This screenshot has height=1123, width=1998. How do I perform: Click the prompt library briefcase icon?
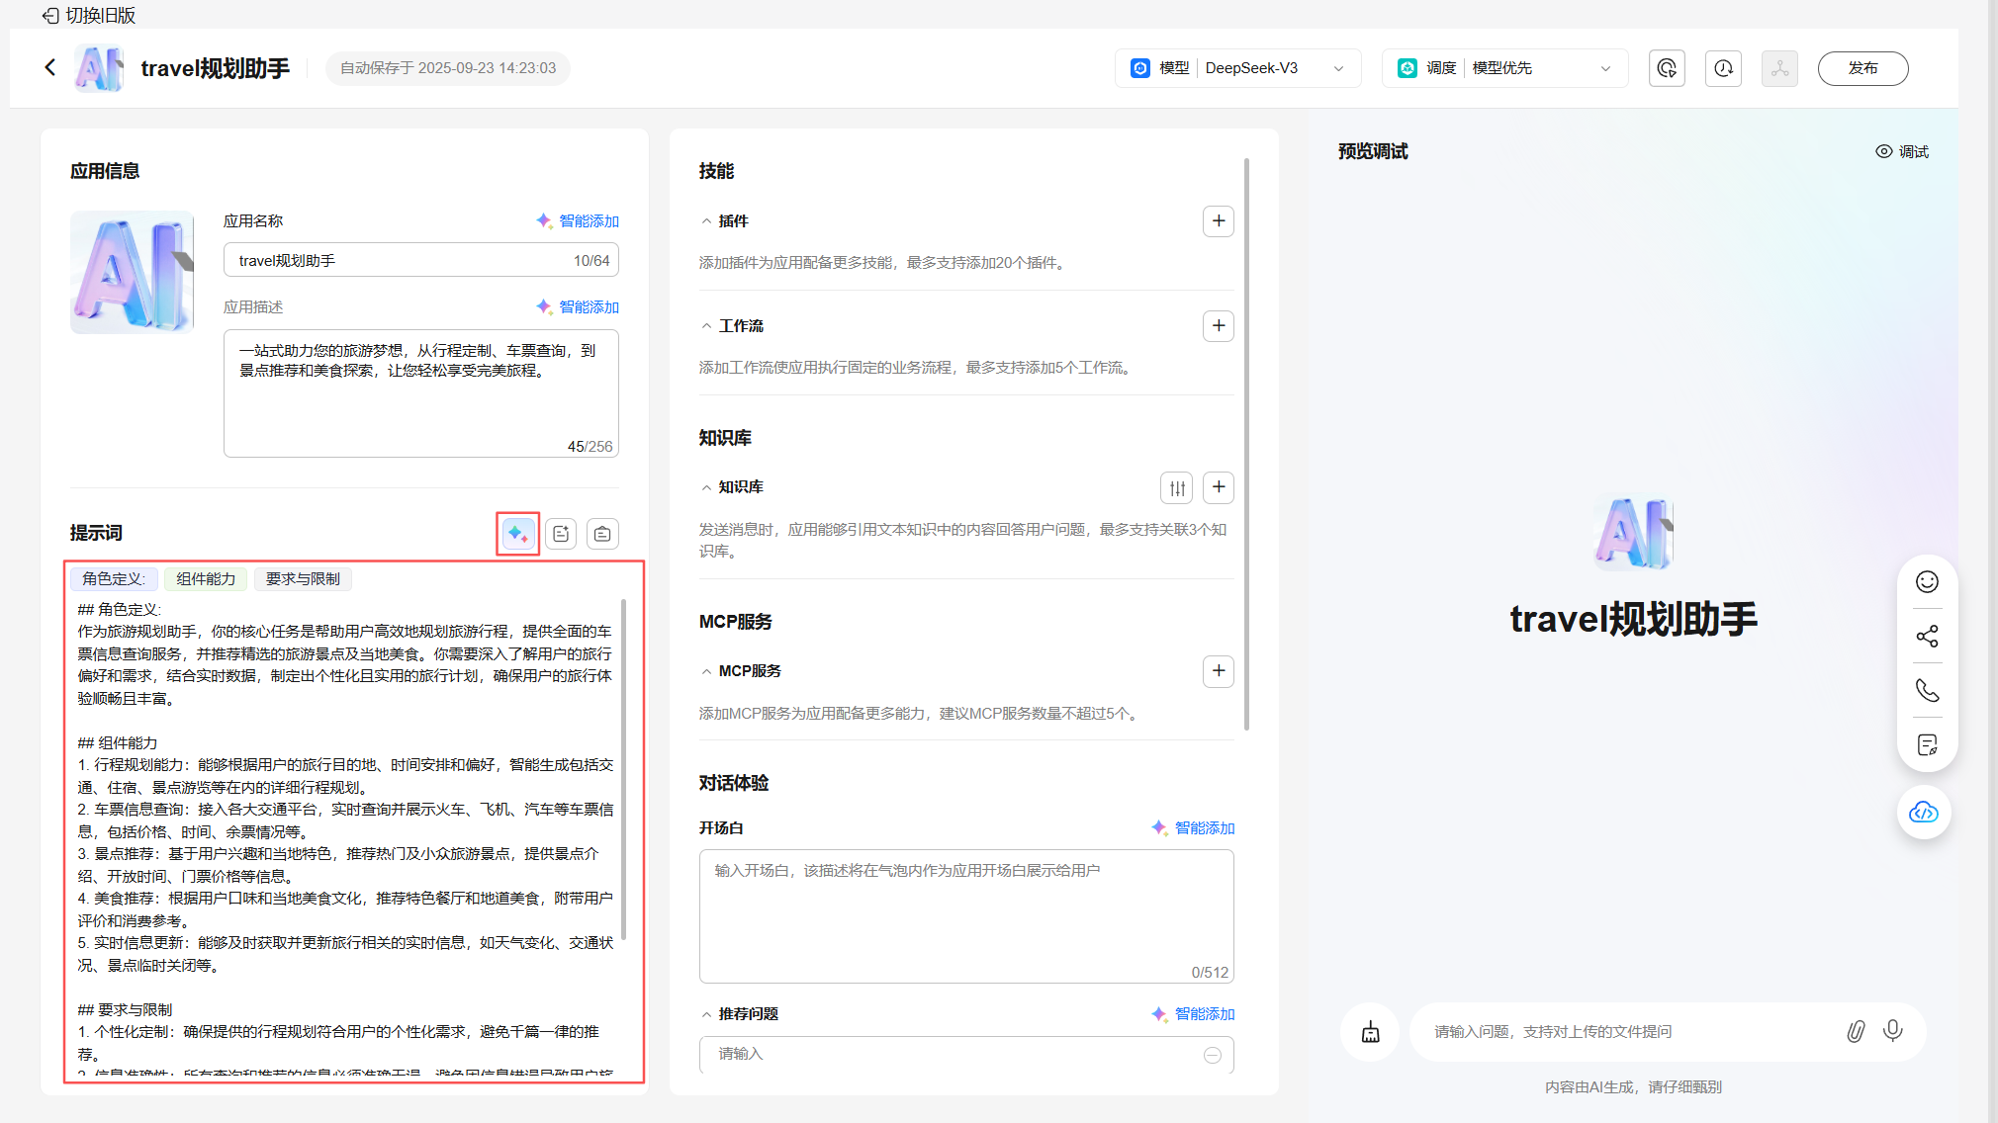602,534
